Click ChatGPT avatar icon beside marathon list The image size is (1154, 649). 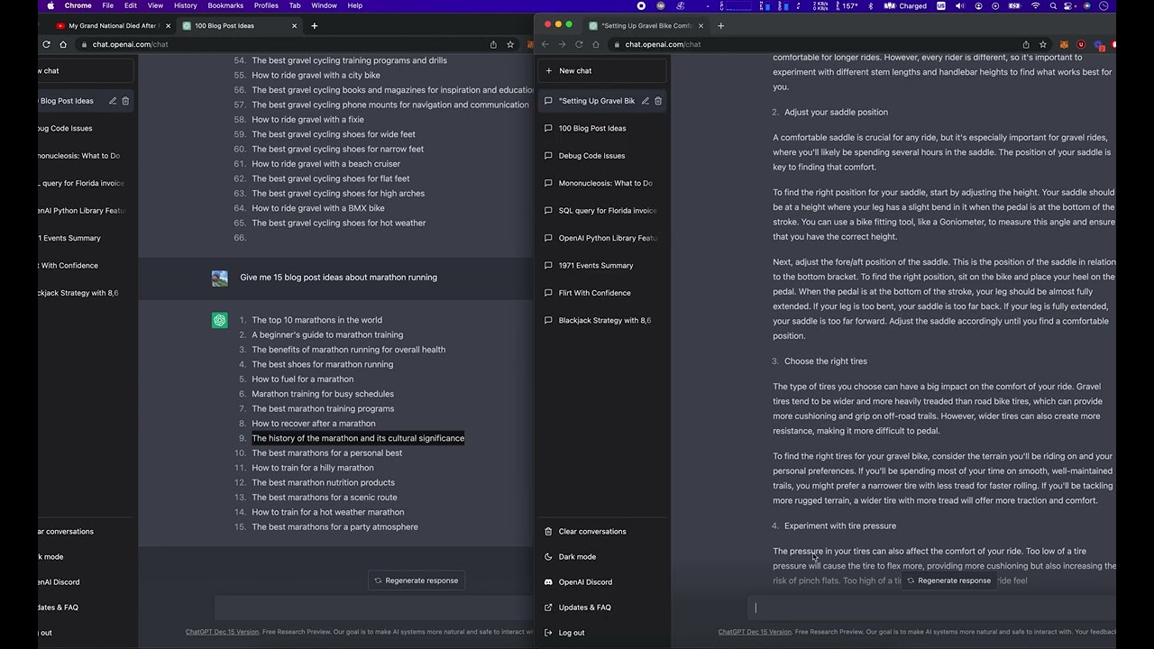pyautogui.click(x=220, y=320)
